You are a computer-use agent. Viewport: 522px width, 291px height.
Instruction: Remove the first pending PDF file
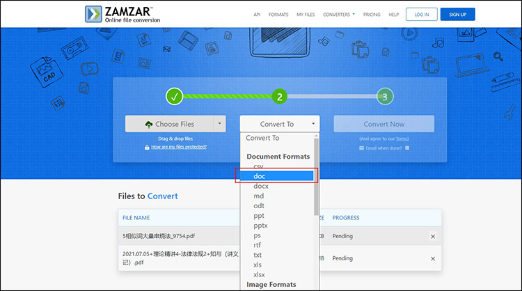(433, 237)
